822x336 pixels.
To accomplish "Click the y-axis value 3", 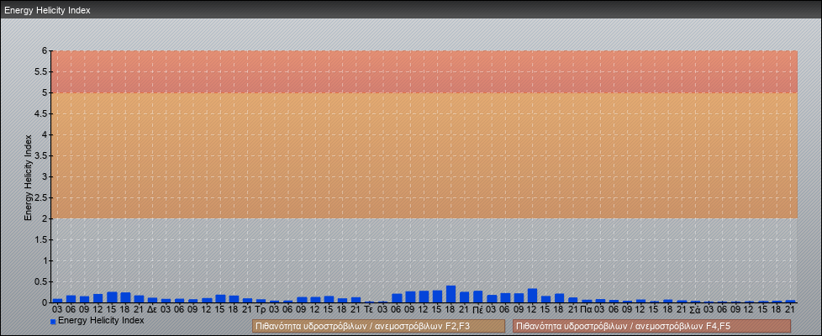I will (45, 176).
